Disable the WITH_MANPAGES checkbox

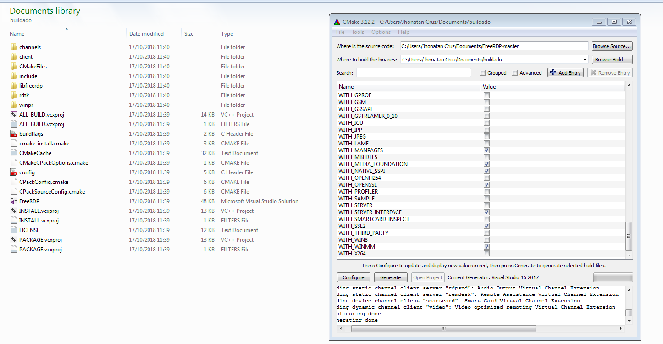pos(486,150)
